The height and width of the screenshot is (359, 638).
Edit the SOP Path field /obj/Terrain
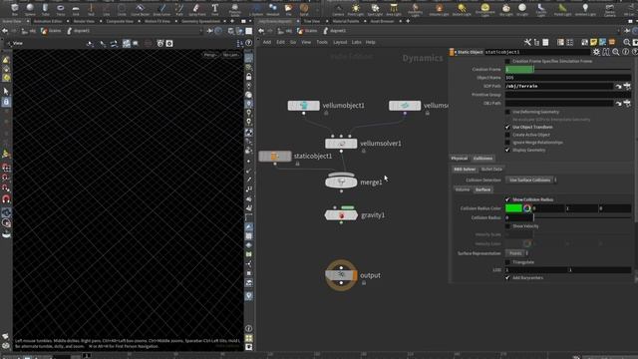[559, 87]
